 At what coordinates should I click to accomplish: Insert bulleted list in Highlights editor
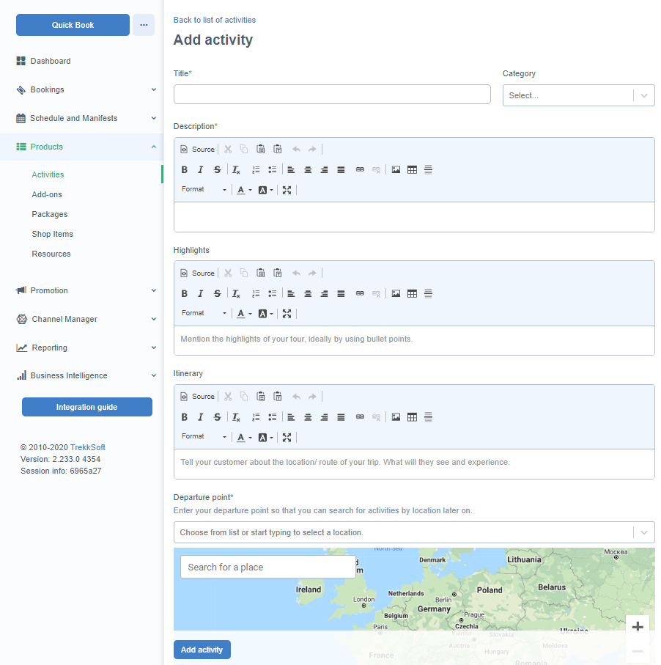pos(272,293)
